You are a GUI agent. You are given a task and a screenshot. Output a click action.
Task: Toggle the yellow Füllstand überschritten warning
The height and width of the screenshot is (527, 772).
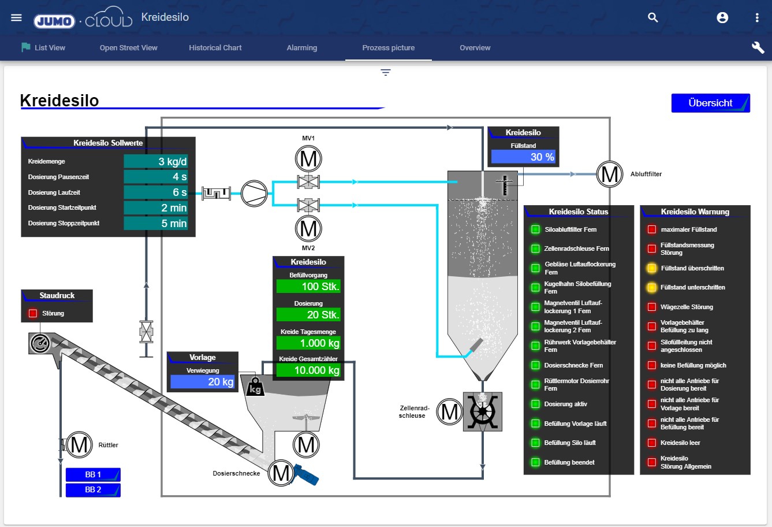(x=651, y=268)
